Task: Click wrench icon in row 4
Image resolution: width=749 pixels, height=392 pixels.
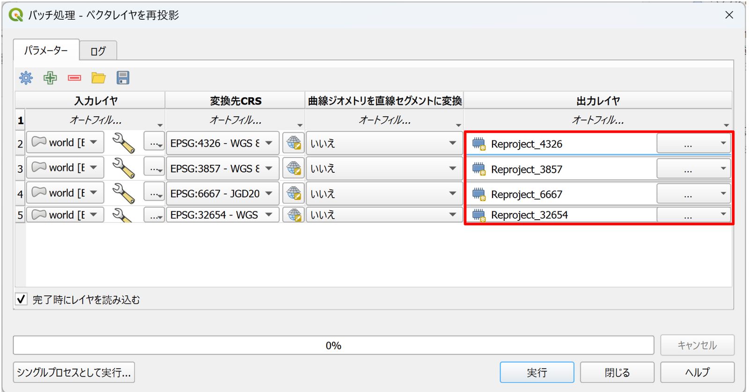Action: 123,193
